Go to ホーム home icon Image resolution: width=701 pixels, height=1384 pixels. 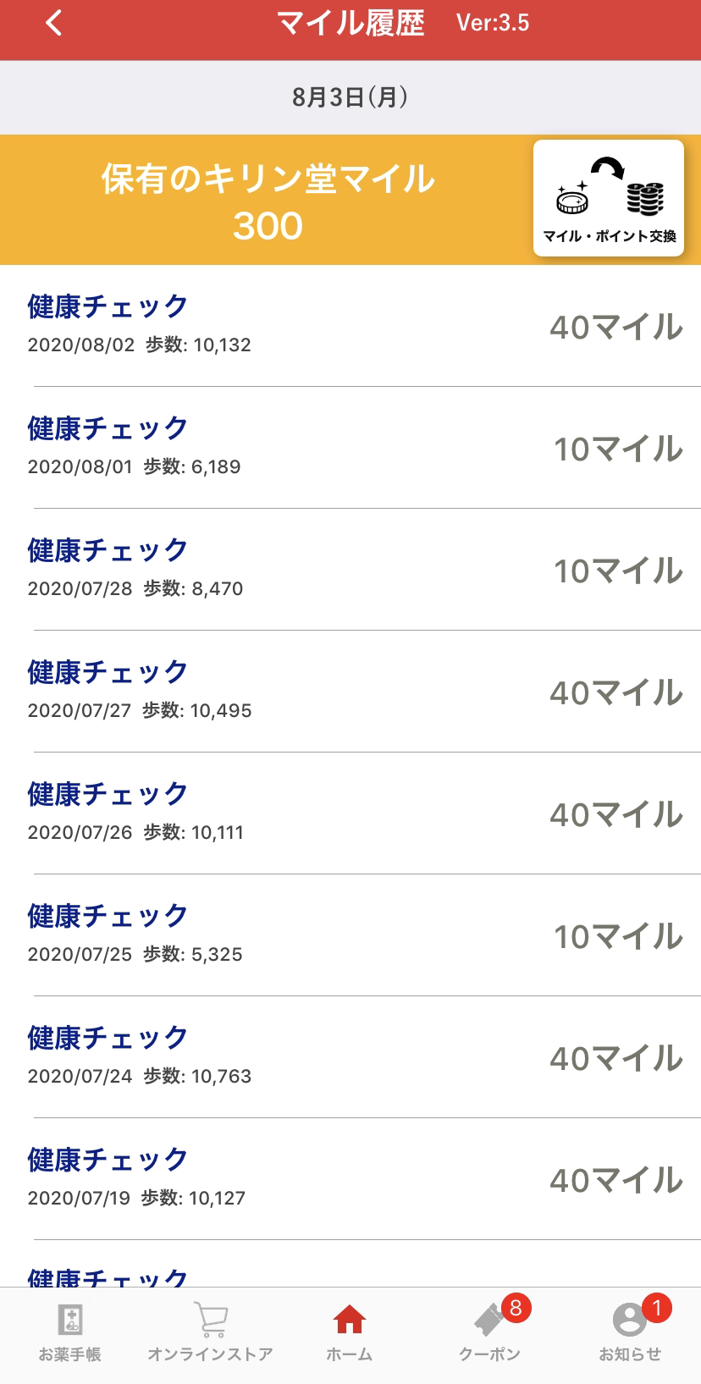pos(349,1320)
